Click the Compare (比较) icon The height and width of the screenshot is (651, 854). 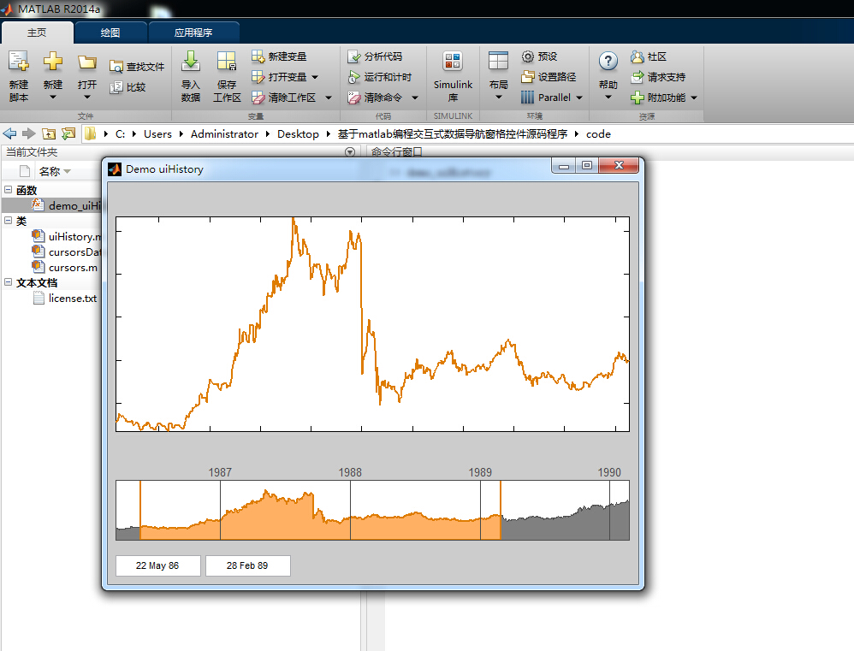point(116,87)
